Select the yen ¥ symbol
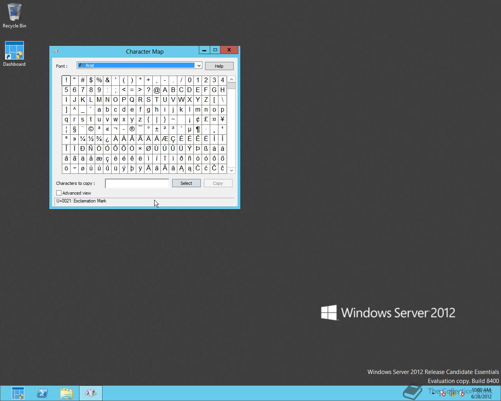This screenshot has height=401, width=501. point(222,119)
